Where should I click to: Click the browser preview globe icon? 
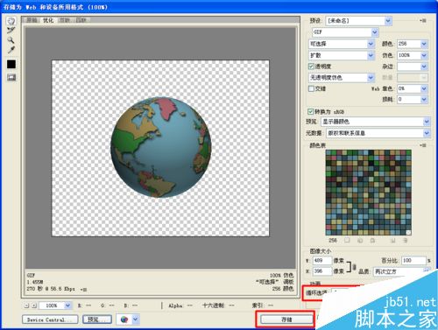[124, 319]
